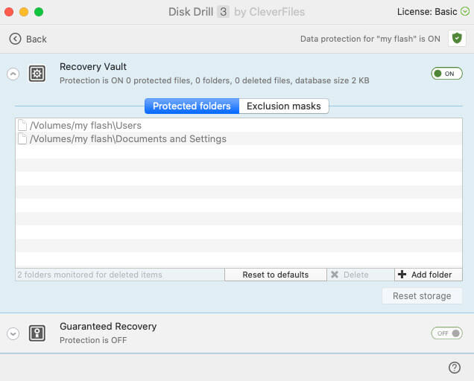Switch to the Protected folders tab
Screen dimensions: 474x381
coord(192,106)
